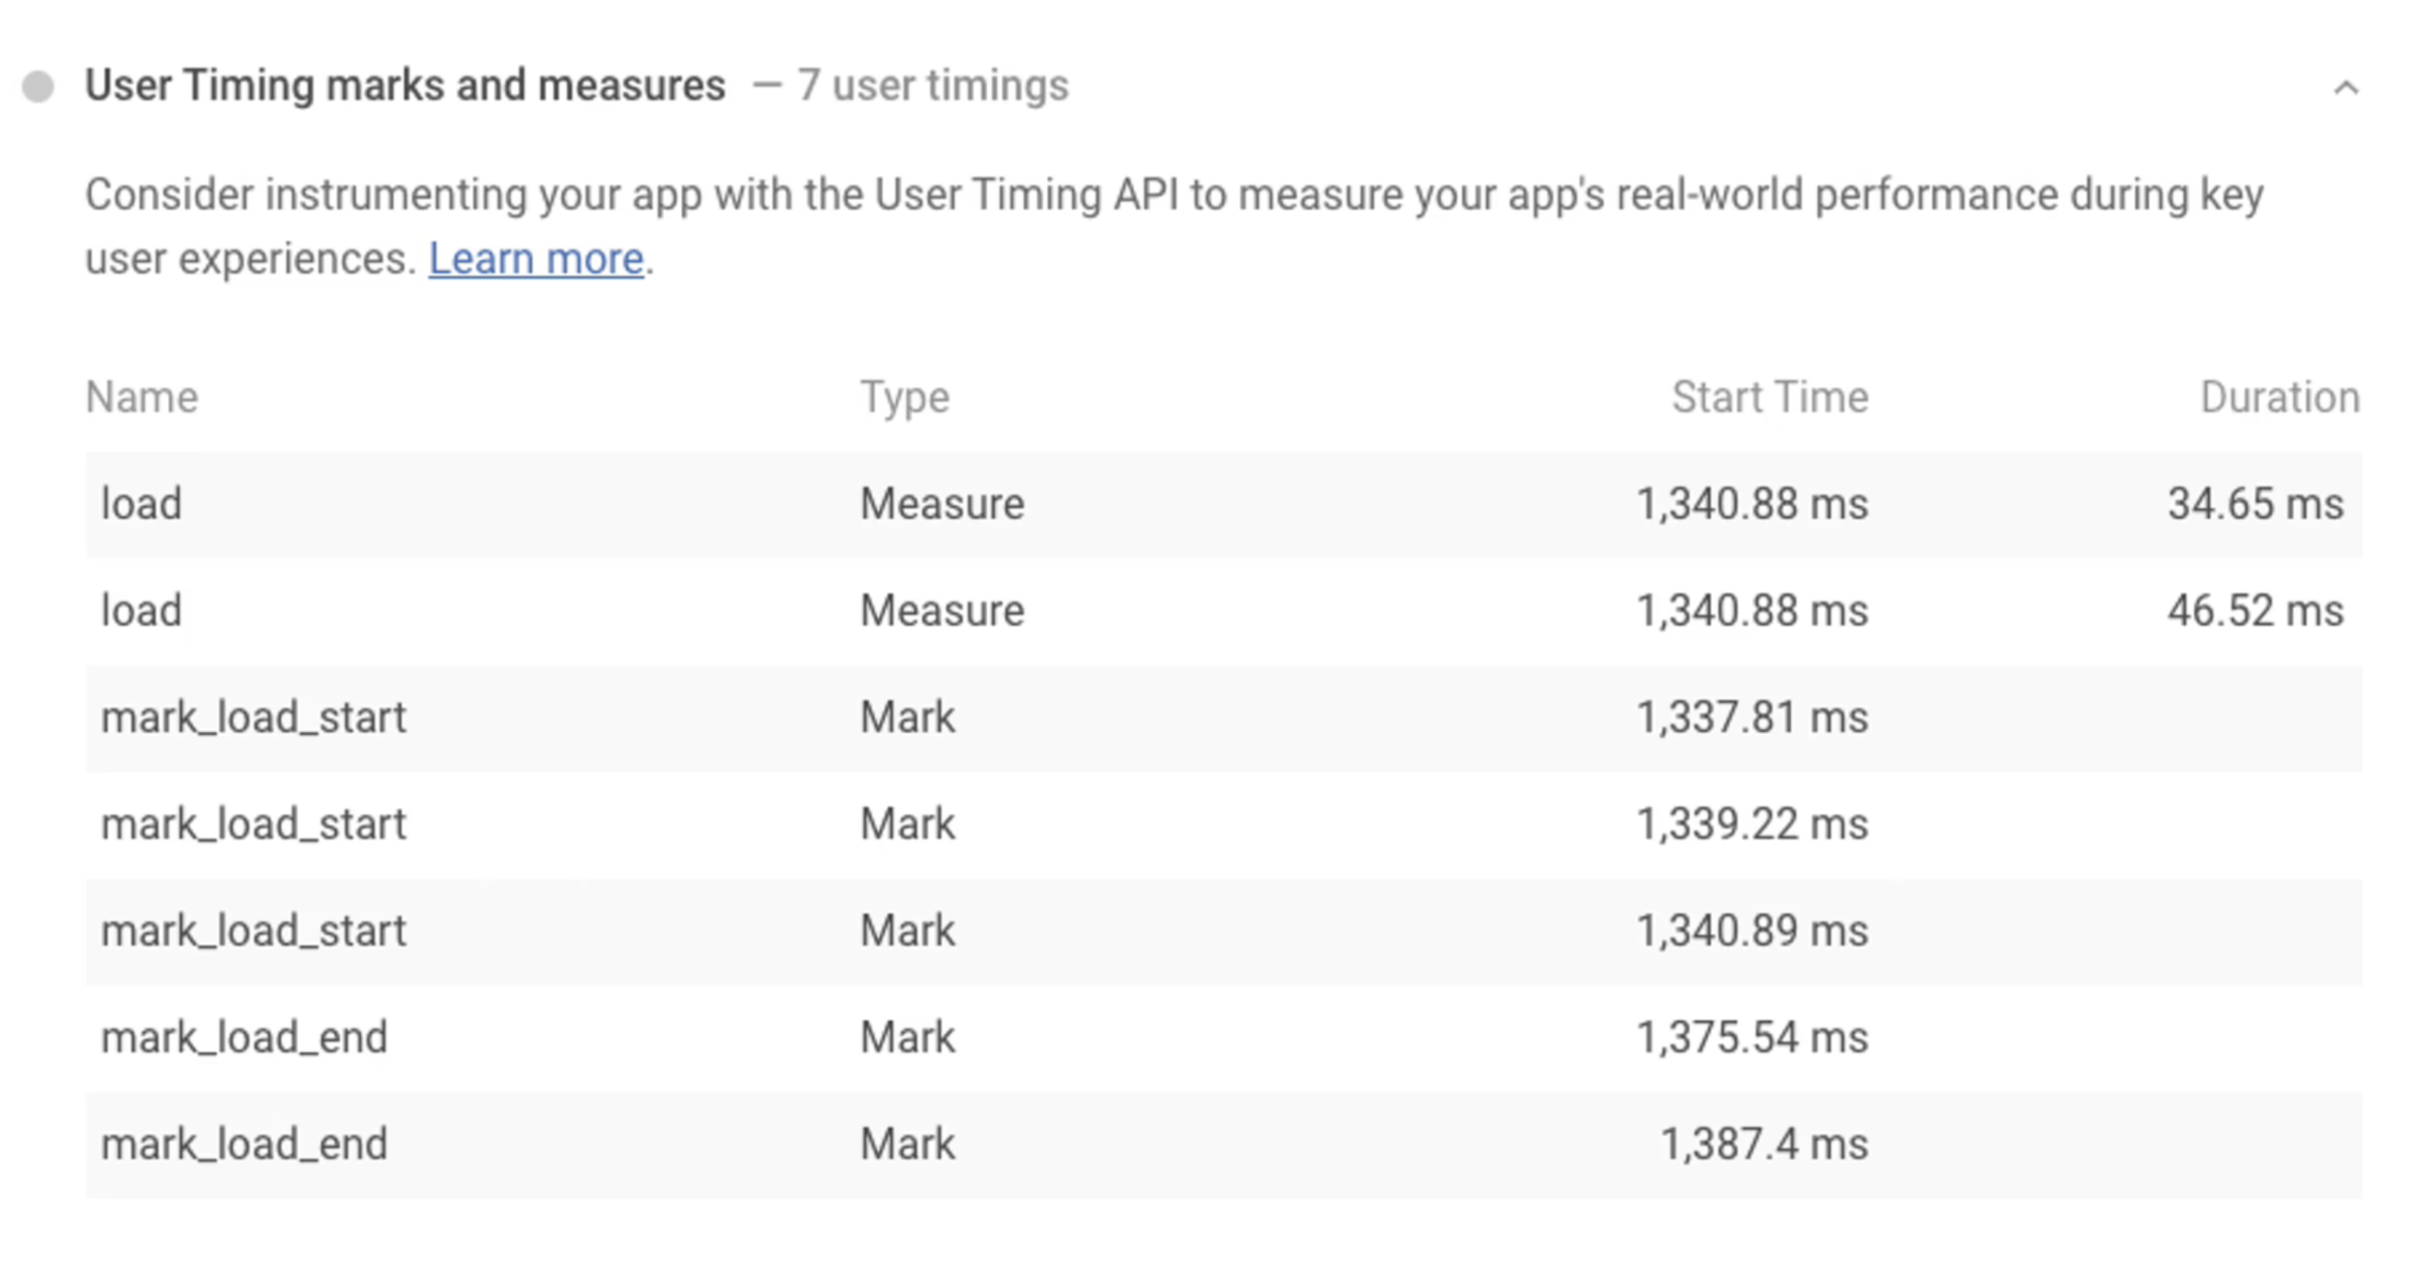
Task: Click the 7 user timings summary text
Action: tap(932, 85)
